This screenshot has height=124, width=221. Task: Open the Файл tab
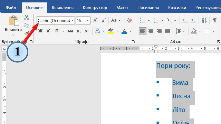[11, 8]
